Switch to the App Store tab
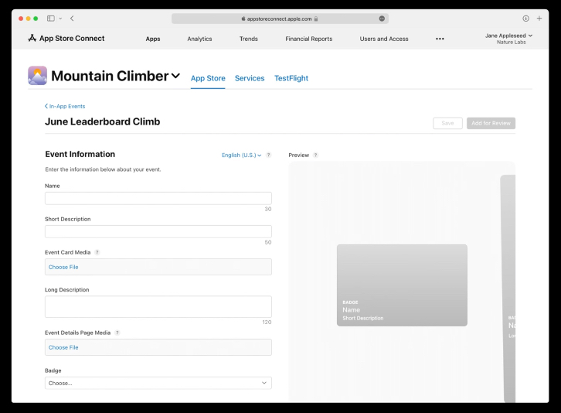The width and height of the screenshot is (561, 413). (x=208, y=78)
